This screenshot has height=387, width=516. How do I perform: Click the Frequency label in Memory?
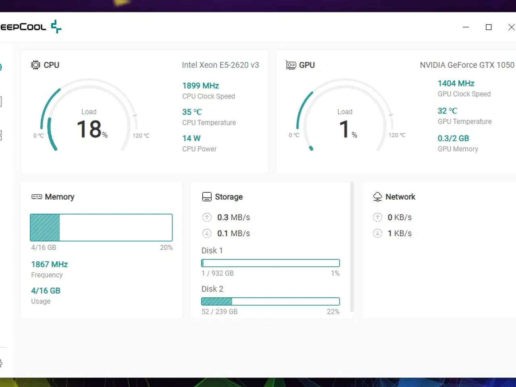click(x=47, y=275)
